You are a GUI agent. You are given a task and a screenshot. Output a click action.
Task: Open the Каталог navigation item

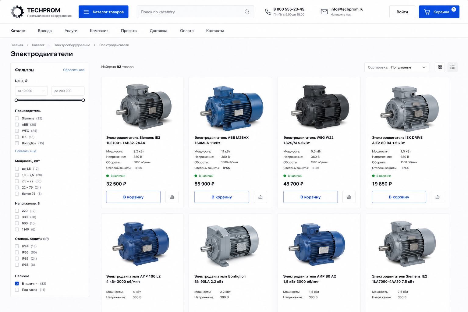coord(18,31)
